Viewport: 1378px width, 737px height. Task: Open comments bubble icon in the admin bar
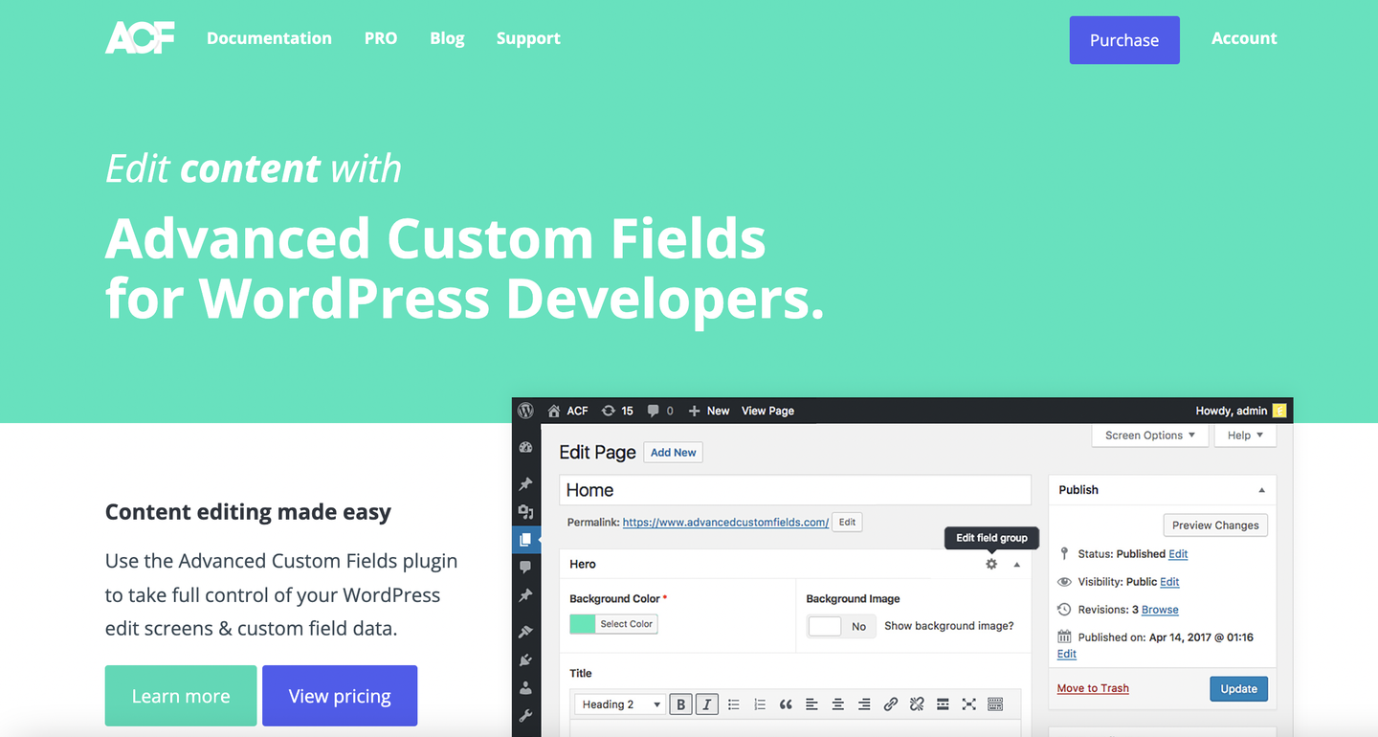[653, 411]
